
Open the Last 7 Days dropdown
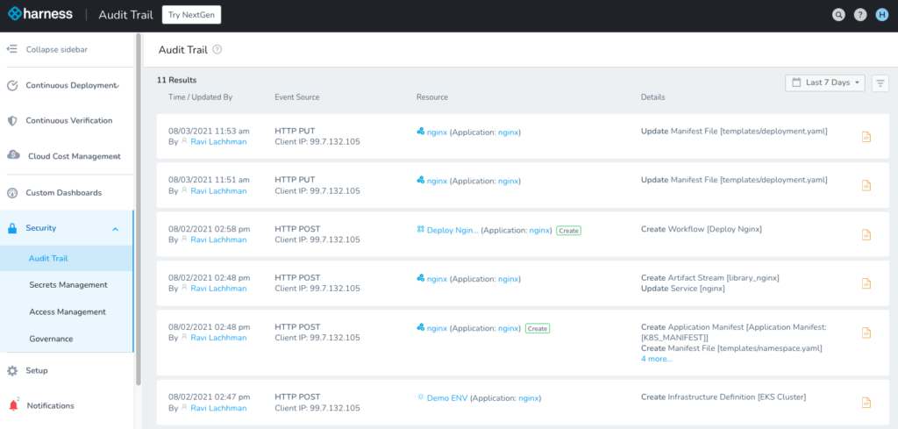pos(825,82)
